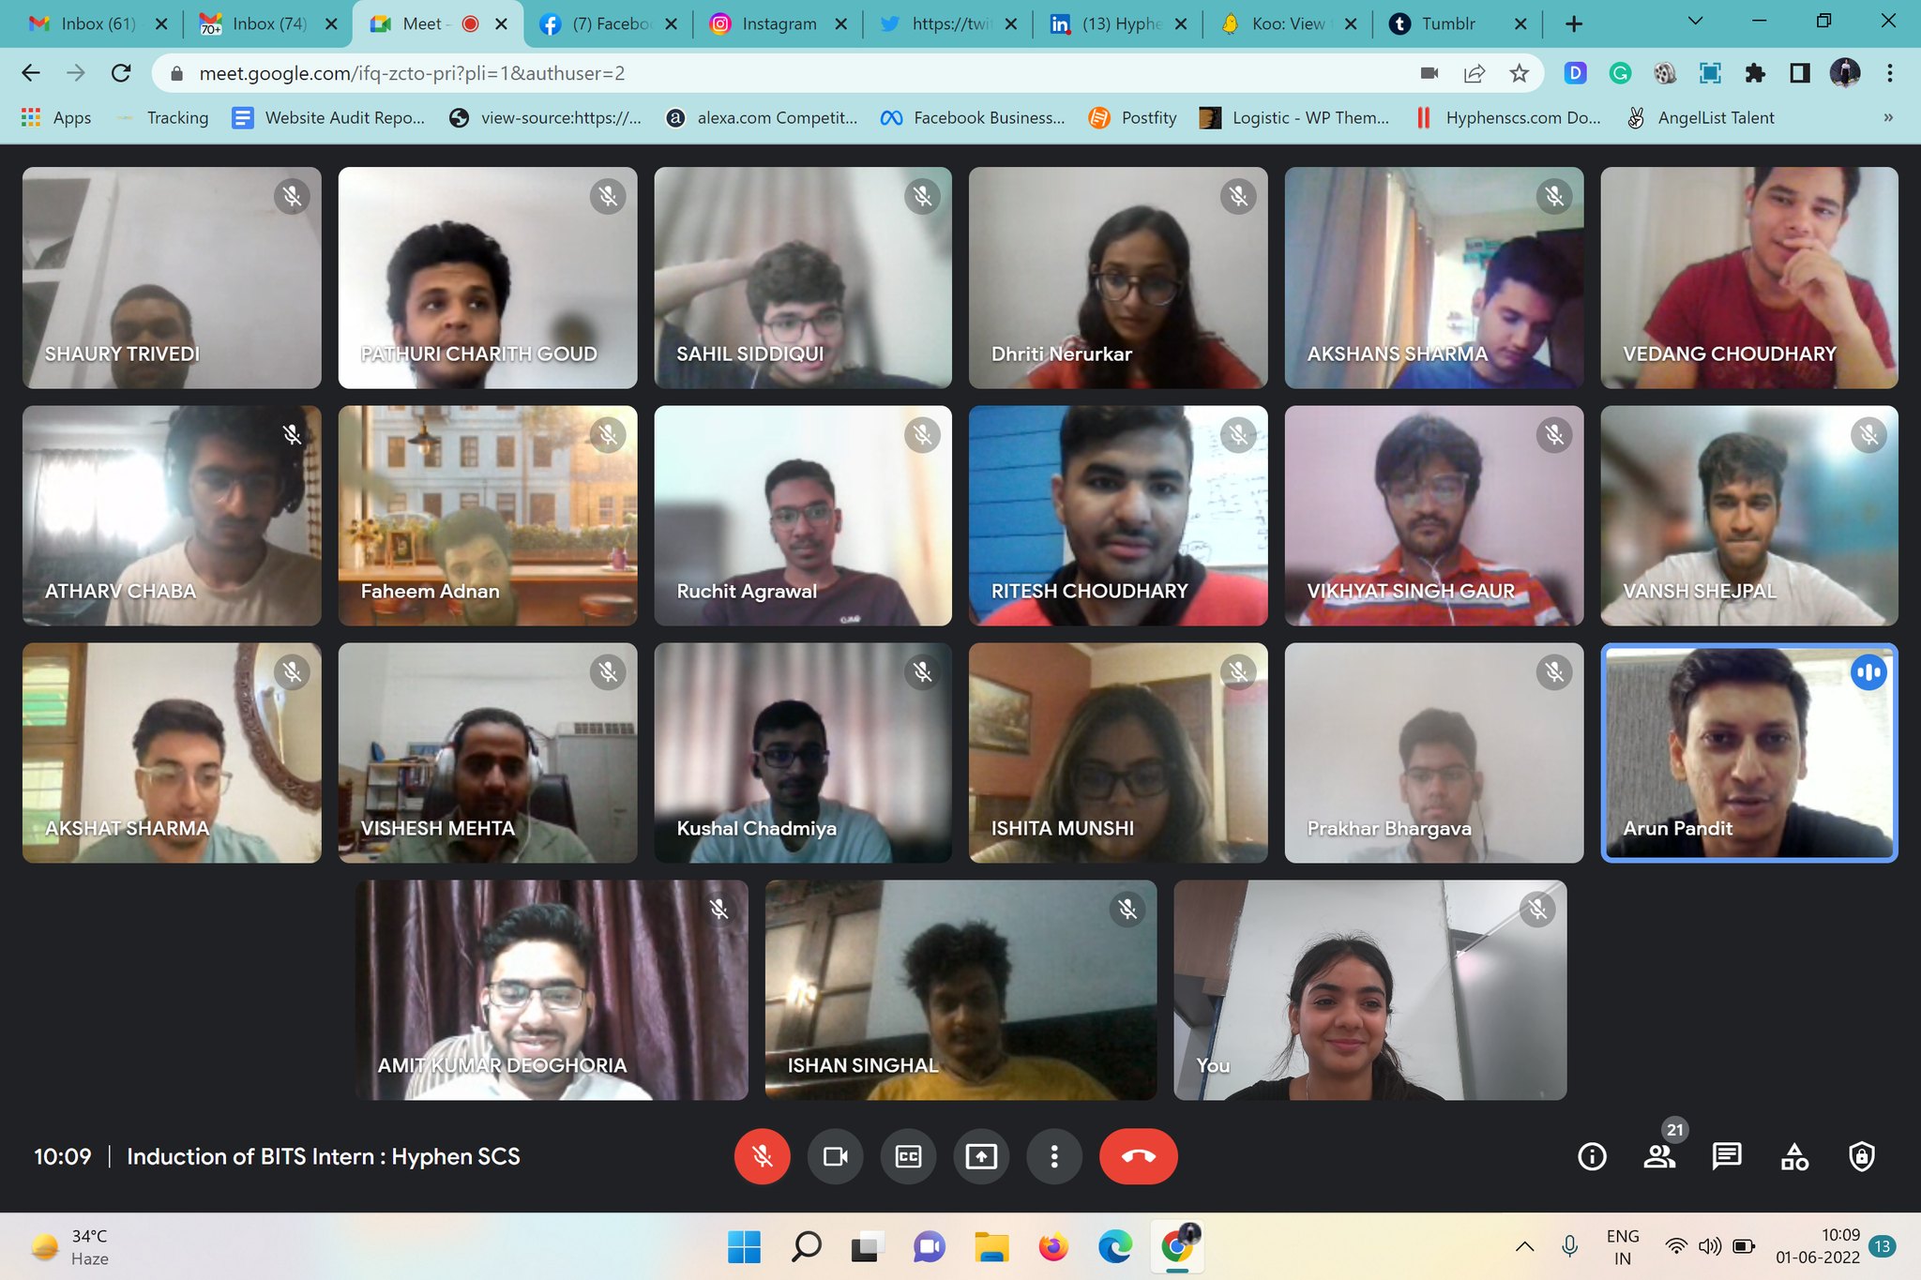Open more options menu in Meet
This screenshot has height=1280, width=1921.
click(x=1052, y=1155)
